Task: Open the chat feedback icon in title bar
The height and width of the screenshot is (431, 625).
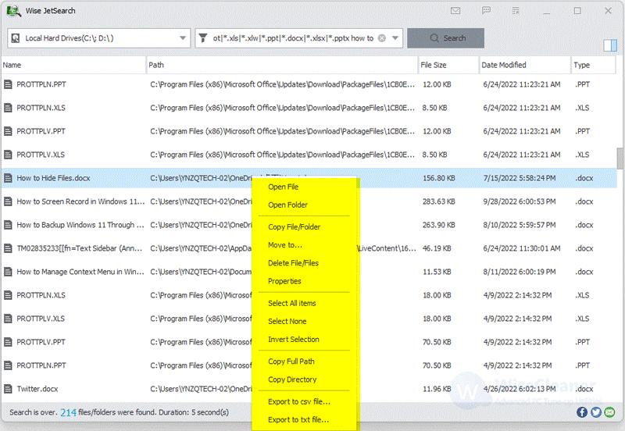Action: click(x=486, y=11)
